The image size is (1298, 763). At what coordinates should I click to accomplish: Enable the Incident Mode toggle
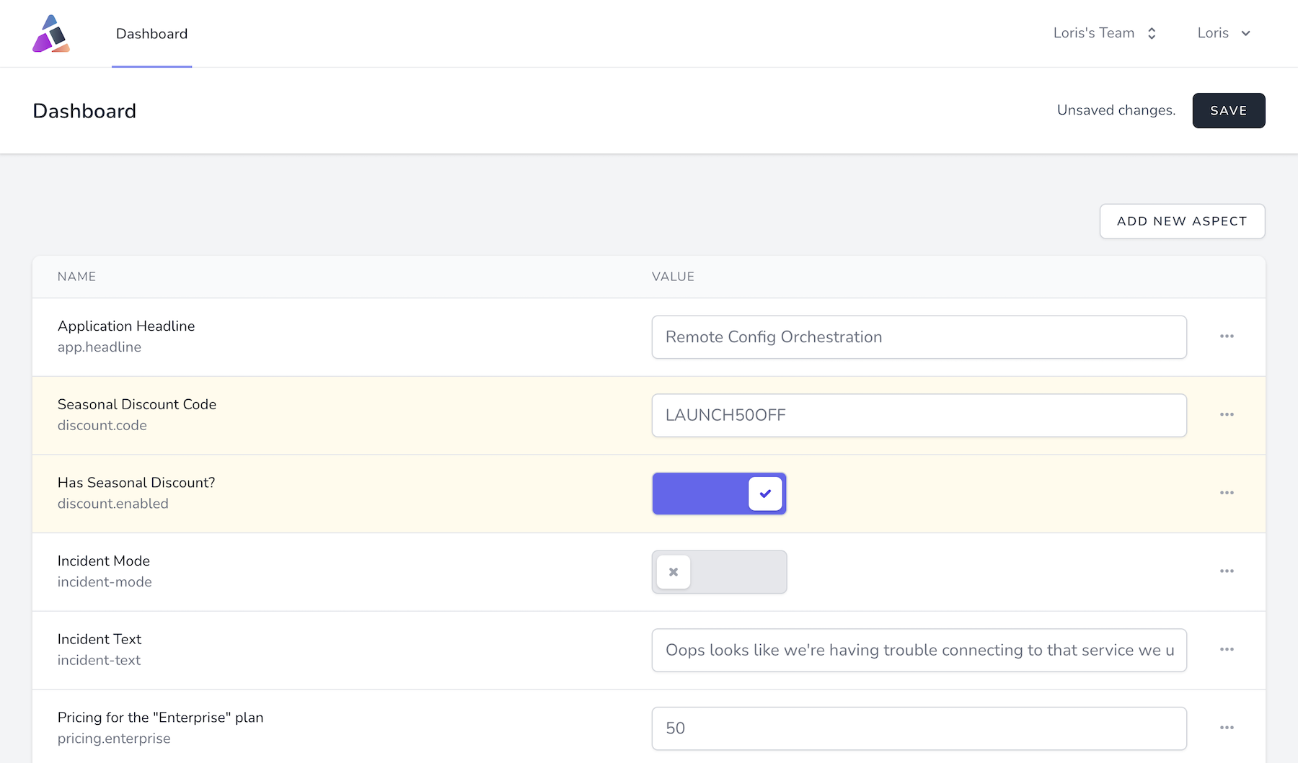[719, 572]
